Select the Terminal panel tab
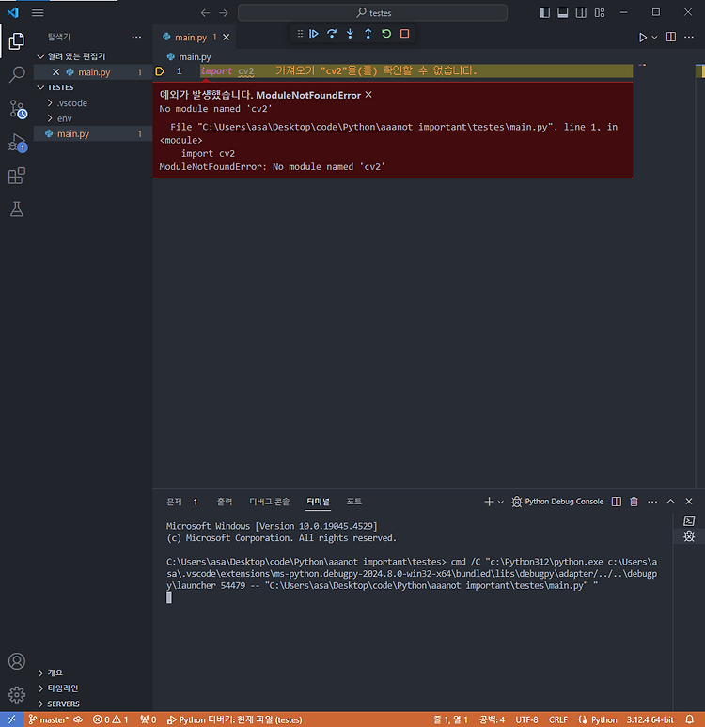This screenshot has width=705, height=727. [x=318, y=502]
